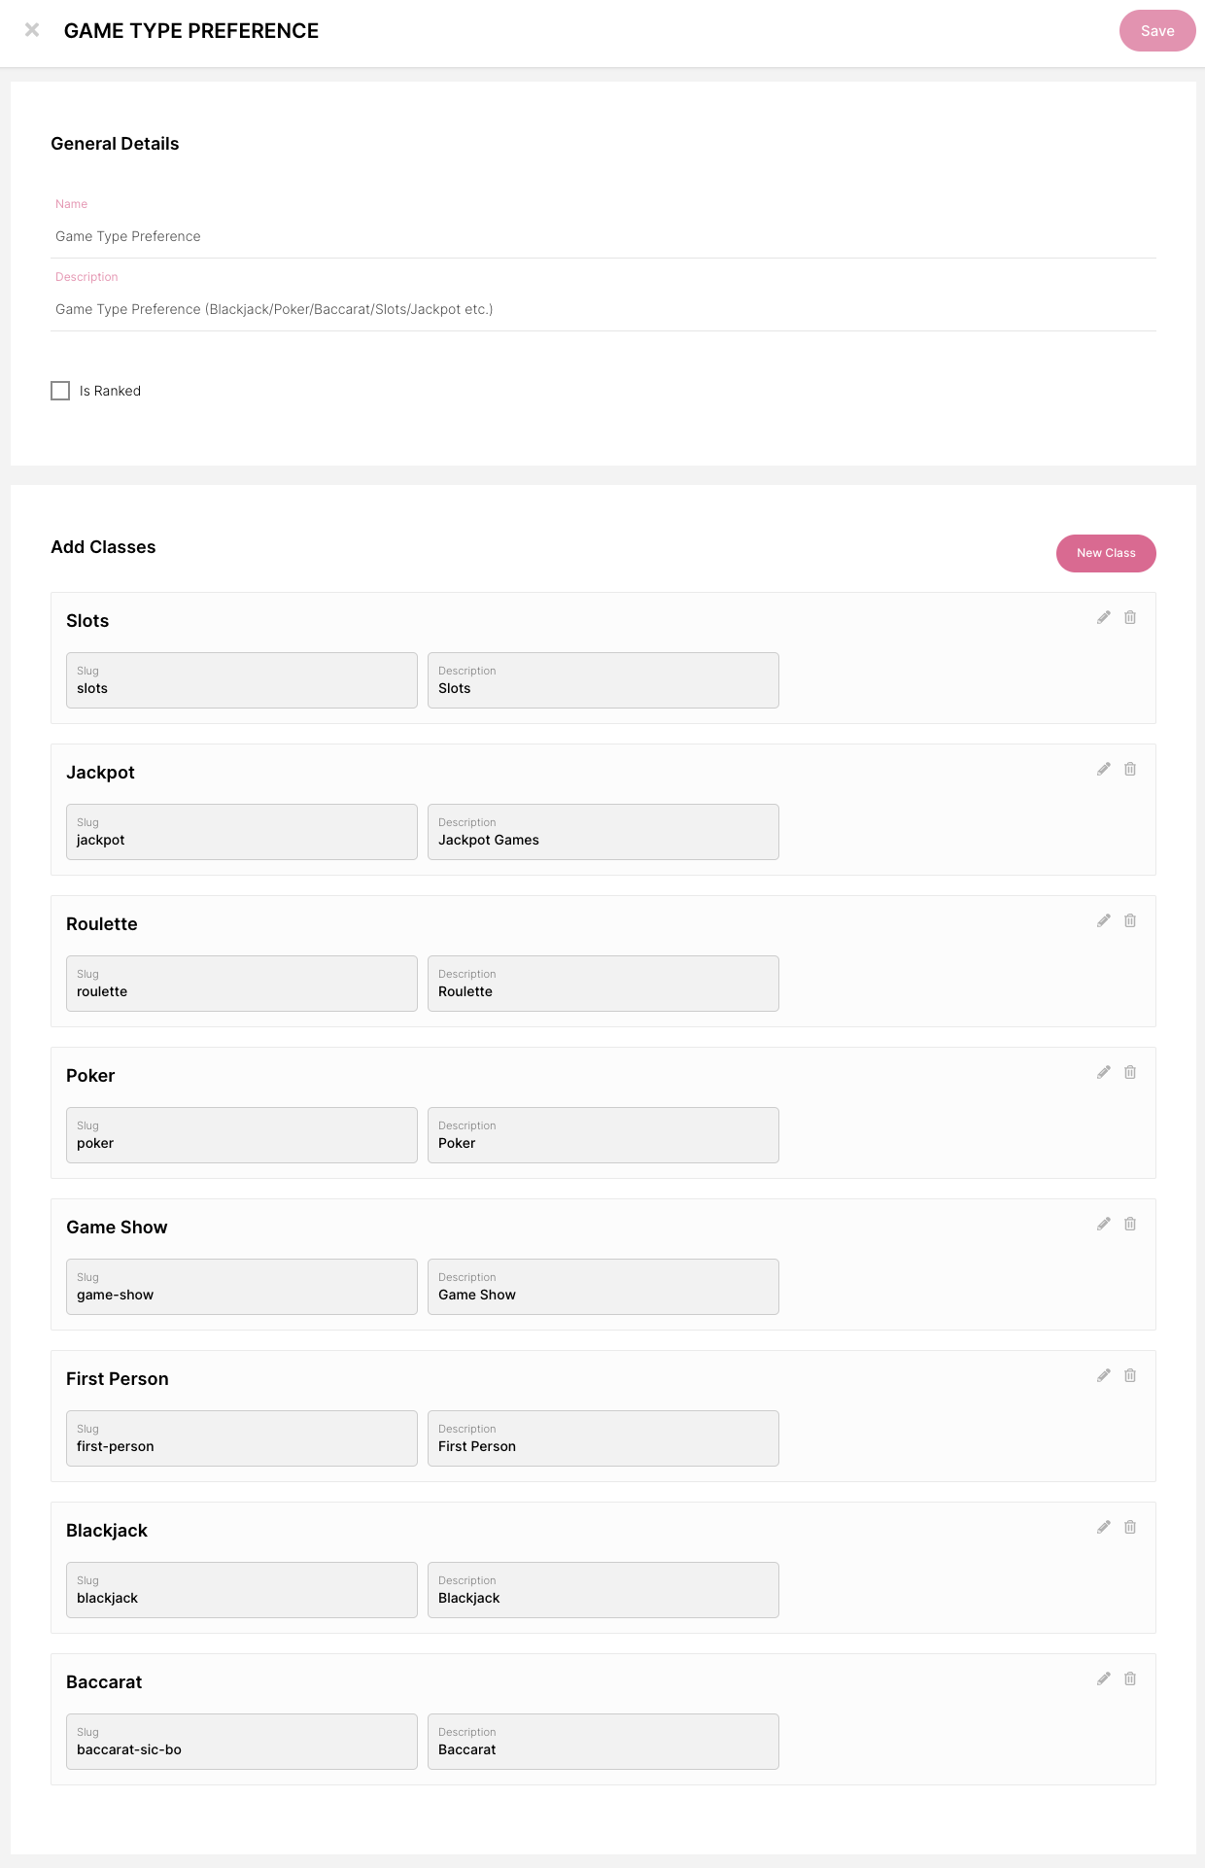Close the Game Type Preference form

pyautogui.click(x=32, y=30)
